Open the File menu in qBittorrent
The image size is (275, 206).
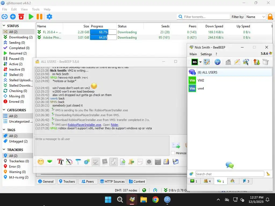click(5, 9)
